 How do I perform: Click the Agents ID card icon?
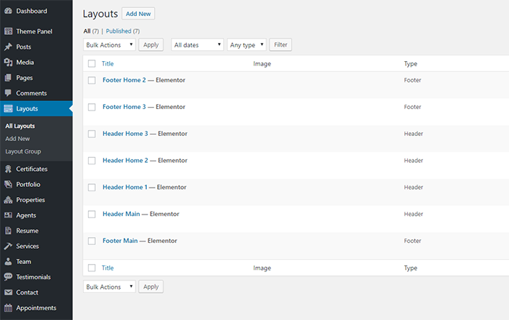click(8, 215)
